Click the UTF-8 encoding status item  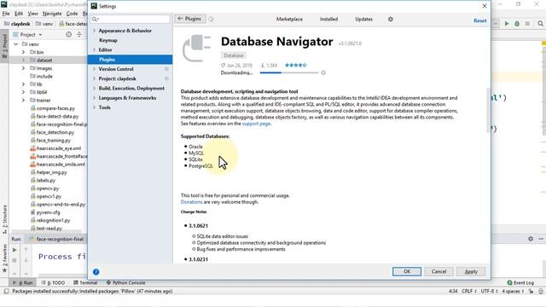[x=489, y=291]
